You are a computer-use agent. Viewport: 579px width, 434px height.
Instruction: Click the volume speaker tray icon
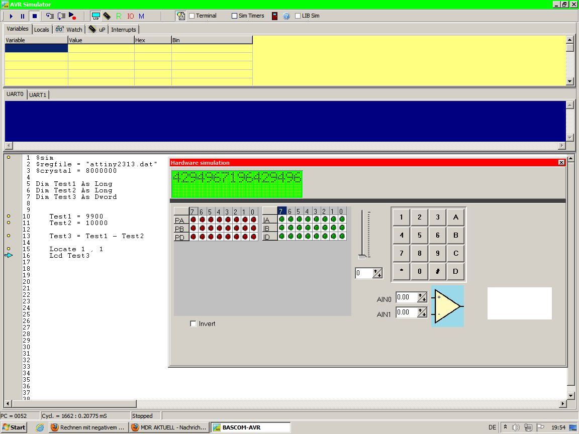coord(516,427)
